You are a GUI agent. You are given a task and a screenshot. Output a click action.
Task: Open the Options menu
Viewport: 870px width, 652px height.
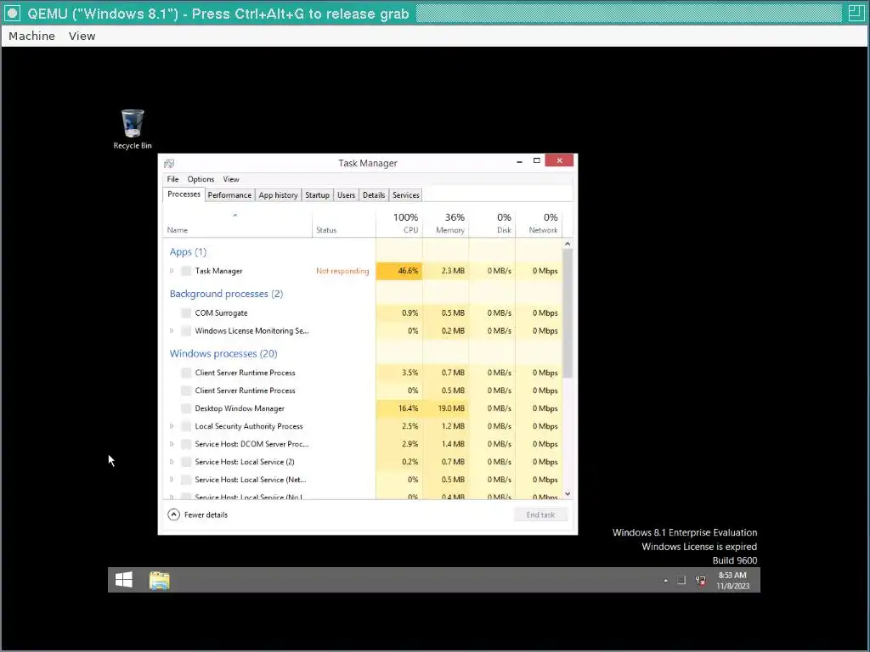click(x=201, y=179)
